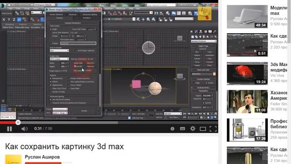This screenshot has width=291, height=164.
Task: Switch the player to theater mode
Action: coord(203,128)
